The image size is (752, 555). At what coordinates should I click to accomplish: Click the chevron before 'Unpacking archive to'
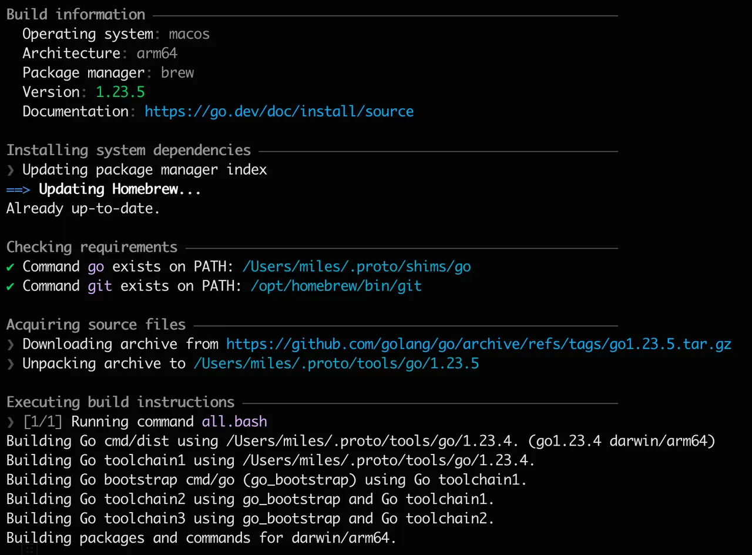click(x=11, y=364)
